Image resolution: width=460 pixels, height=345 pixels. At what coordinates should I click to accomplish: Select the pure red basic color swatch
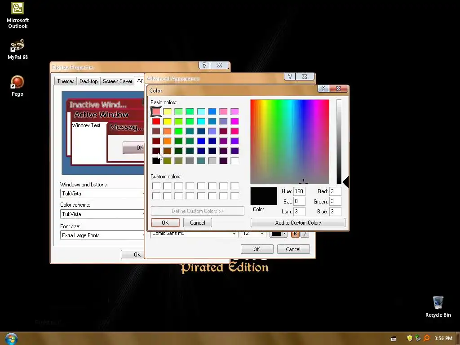(156, 121)
